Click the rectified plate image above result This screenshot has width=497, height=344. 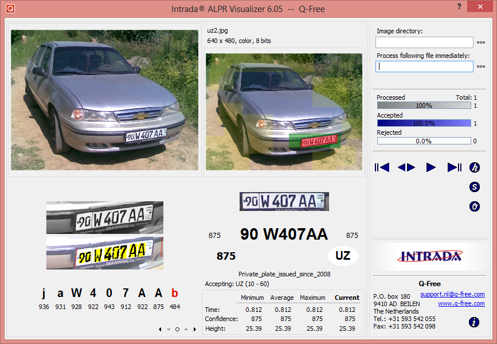(284, 201)
